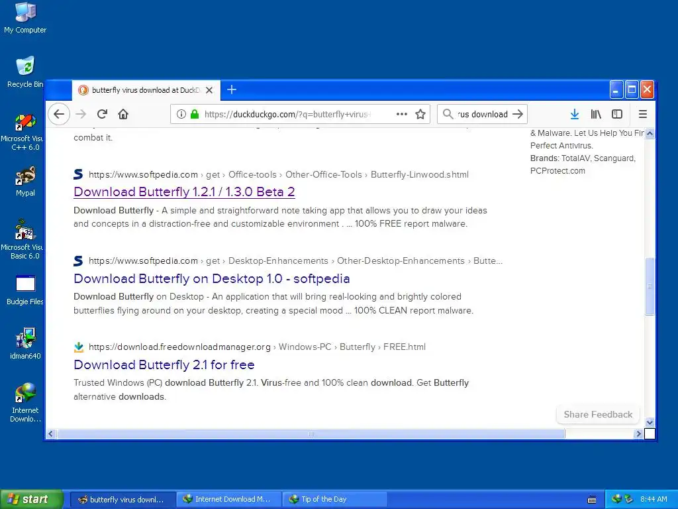Click softpedia URL ending Butterfly-Linwood.shtml
The height and width of the screenshot is (509, 678).
[x=279, y=174]
